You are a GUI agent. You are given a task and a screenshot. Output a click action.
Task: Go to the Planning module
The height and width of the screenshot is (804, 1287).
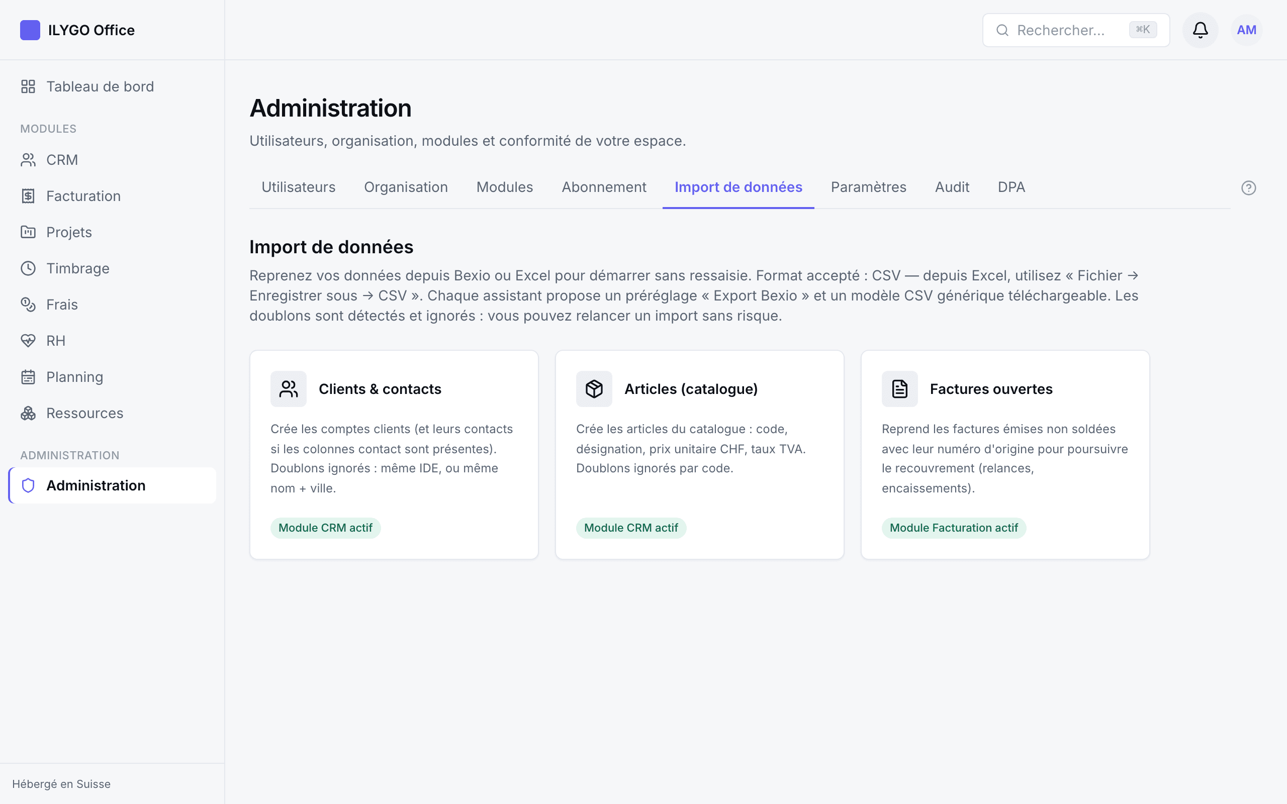click(112, 376)
